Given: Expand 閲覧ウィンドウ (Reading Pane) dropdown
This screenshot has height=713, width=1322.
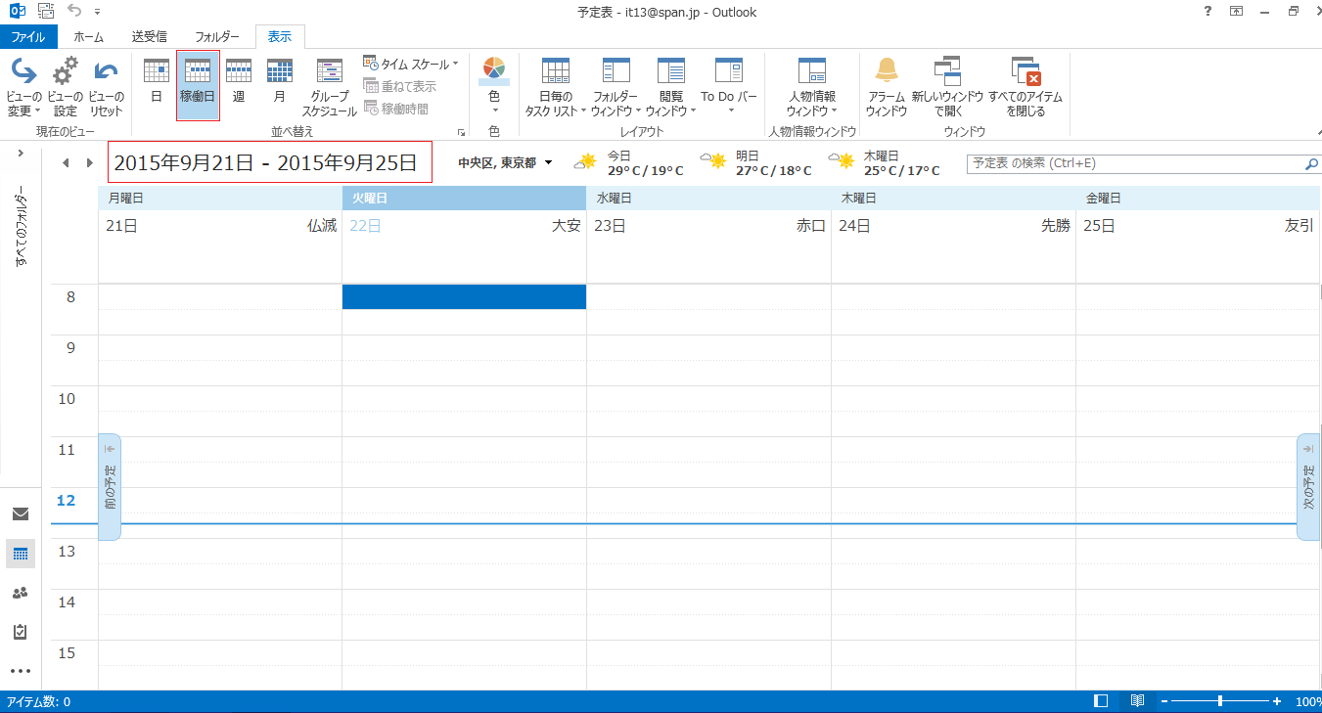Looking at the screenshot, I should pyautogui.click(x=670, y=87).
